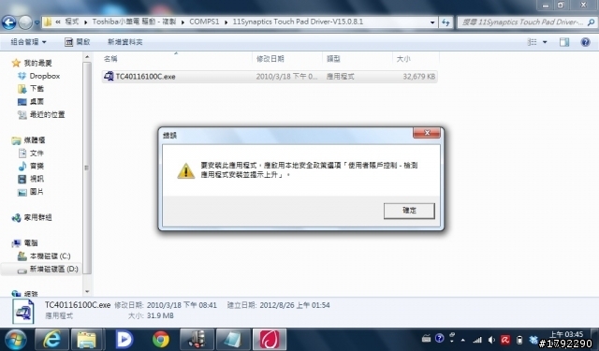Click the wireless signal bars tray icon
Viewport: 599px width, 351px height.
pos(477,340)
